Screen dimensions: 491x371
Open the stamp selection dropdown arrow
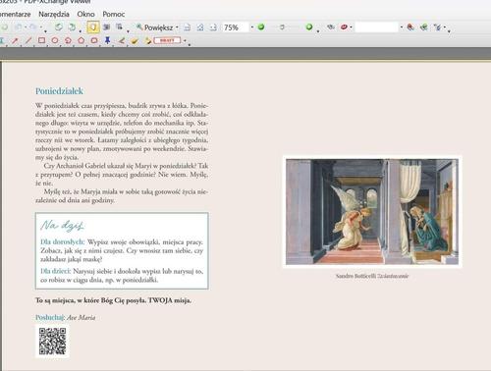tap(185, 40)
